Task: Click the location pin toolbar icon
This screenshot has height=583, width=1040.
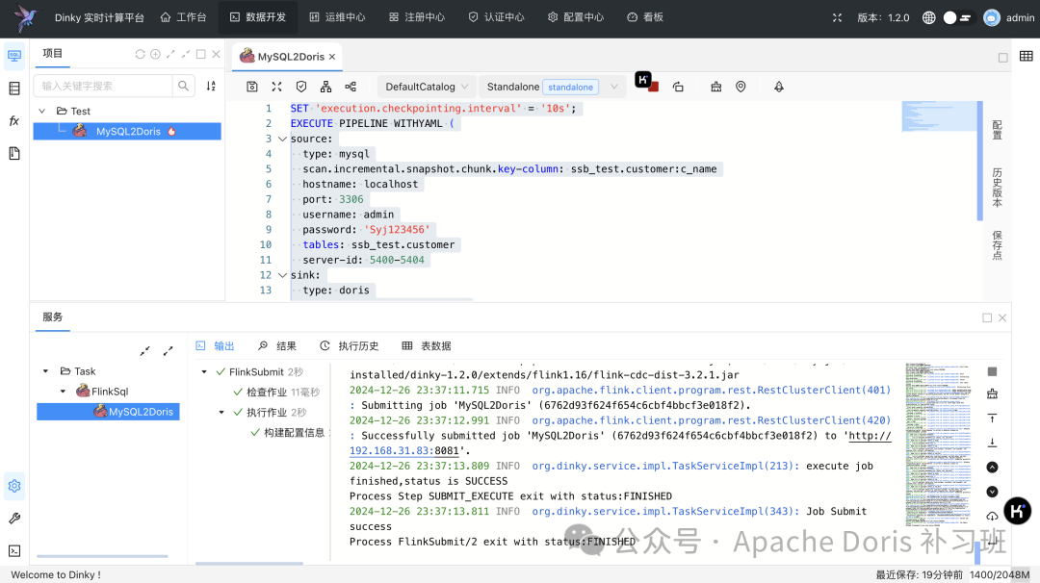Action: (741, 87)
